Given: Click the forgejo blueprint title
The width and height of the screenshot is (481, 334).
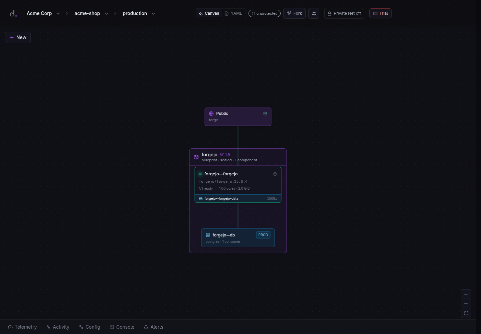Looking at the screenshot, I should coord(209,154).
